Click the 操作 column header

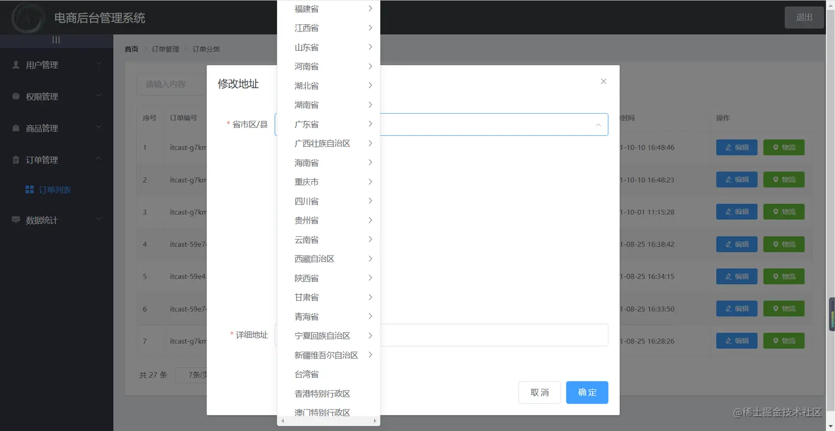(x=723, y=118)
